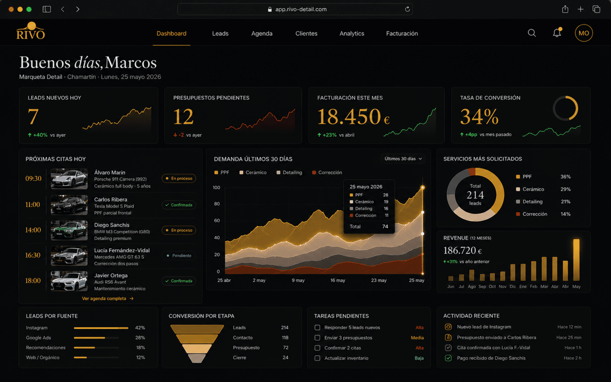Check Confirmar 2 citas task

(x=317, y=348)
